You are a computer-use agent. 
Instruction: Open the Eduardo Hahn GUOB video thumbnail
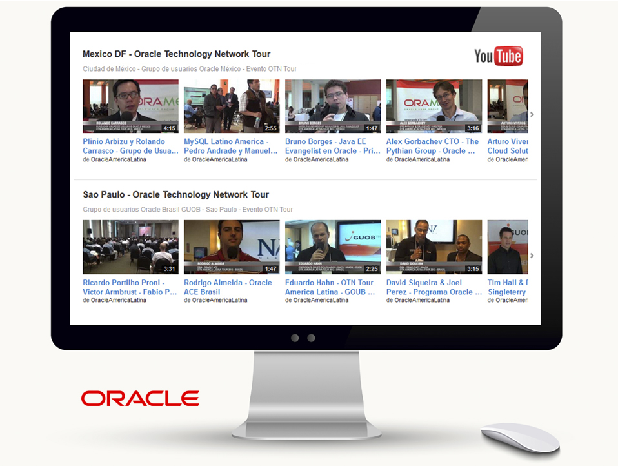pyautogui.click(x=333, y=247)
